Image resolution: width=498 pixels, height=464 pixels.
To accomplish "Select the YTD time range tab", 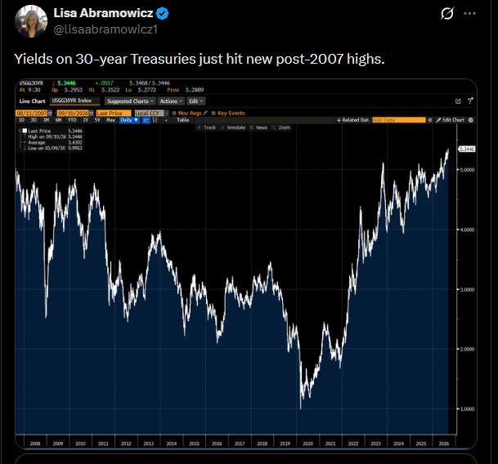I will point(72,120).
